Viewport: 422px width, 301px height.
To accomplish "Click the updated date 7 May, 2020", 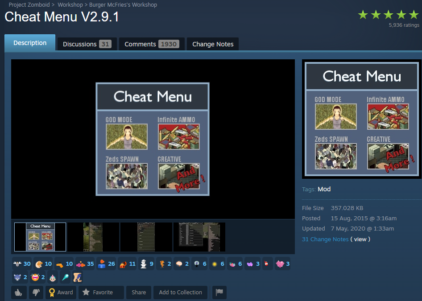I will (362, 228).
